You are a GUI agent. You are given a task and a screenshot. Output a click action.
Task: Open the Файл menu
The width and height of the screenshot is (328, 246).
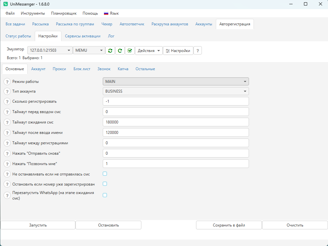(10, 13)
